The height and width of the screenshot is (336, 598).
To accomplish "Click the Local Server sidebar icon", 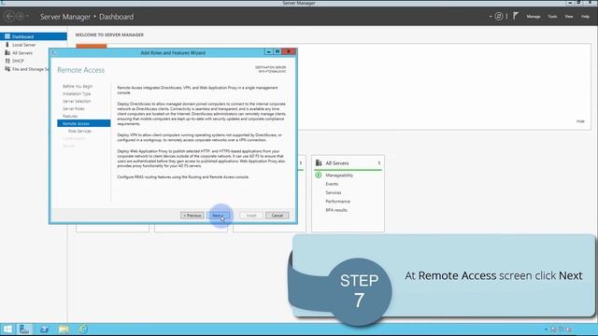I will pyautogui.click(x=7, y=45).
